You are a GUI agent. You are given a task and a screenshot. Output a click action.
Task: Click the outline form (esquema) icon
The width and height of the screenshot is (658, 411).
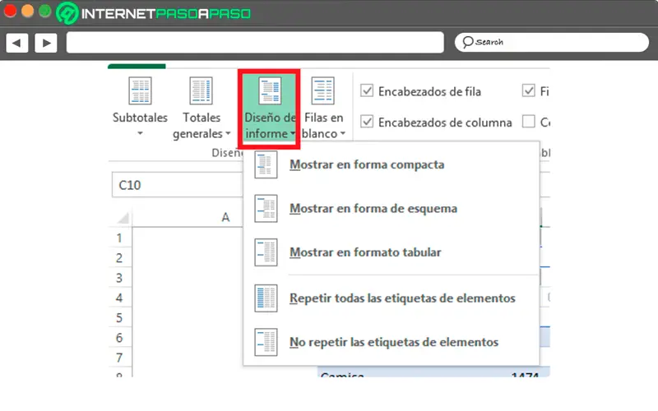point(266,209)
